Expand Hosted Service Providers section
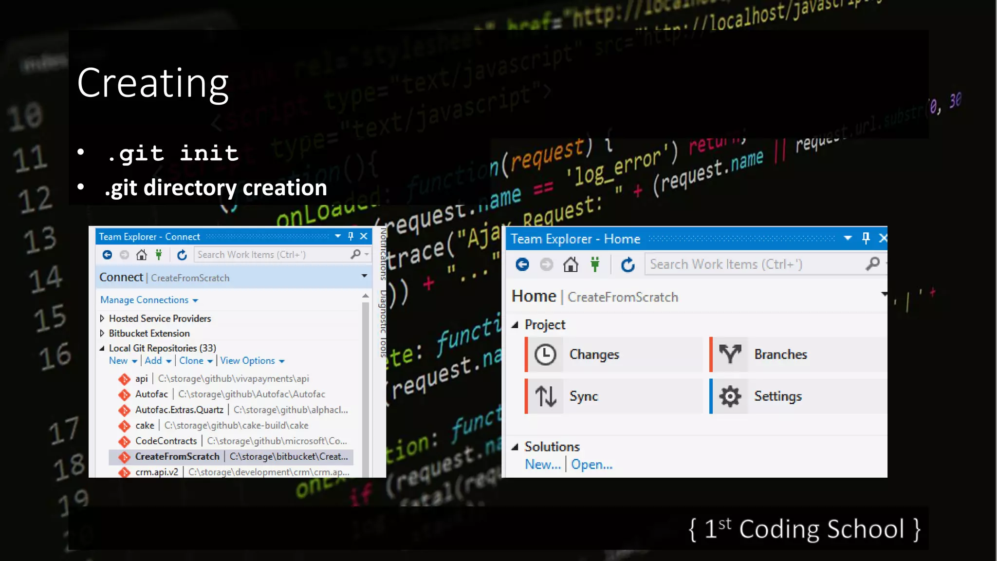The height and width of the screenshot is (561, 997). pyautogui.click(x=102, y=318)
